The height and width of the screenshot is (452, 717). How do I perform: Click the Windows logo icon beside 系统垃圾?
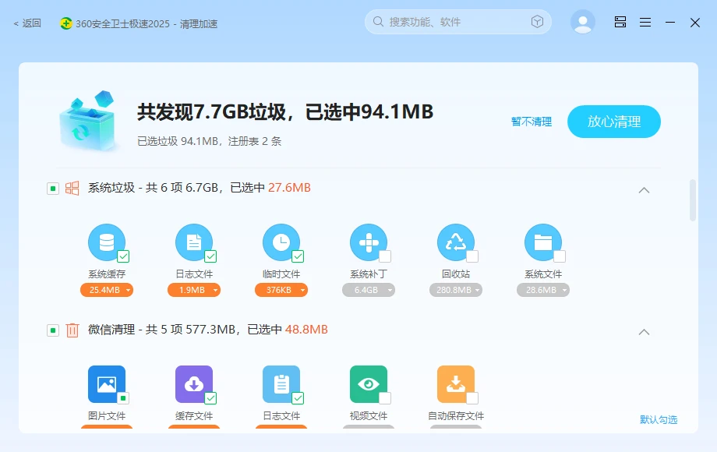[x=72, y=188]
